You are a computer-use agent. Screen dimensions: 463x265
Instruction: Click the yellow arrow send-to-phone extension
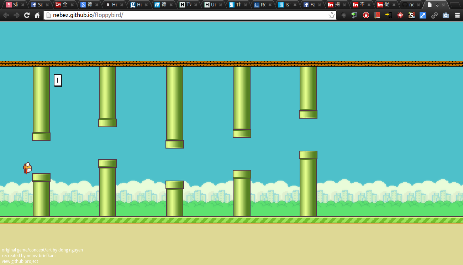click(389, 15)
